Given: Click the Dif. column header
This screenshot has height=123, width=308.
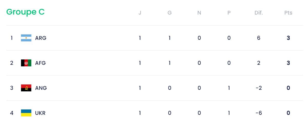Looking at the screenshot, I should coord(259,13).
